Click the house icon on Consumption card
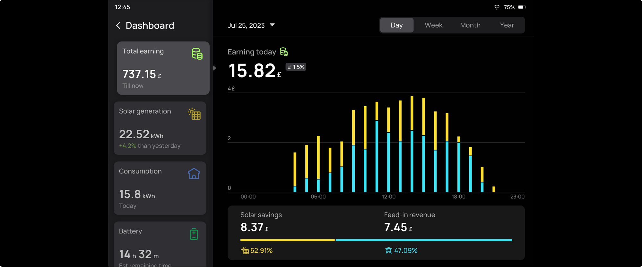The height and width of the screenshot is (267, 642). click(x=194, y=174)
